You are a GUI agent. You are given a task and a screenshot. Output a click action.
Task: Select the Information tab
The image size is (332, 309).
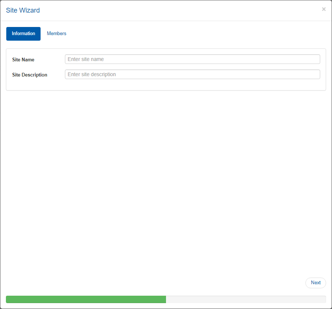(23, 34)
